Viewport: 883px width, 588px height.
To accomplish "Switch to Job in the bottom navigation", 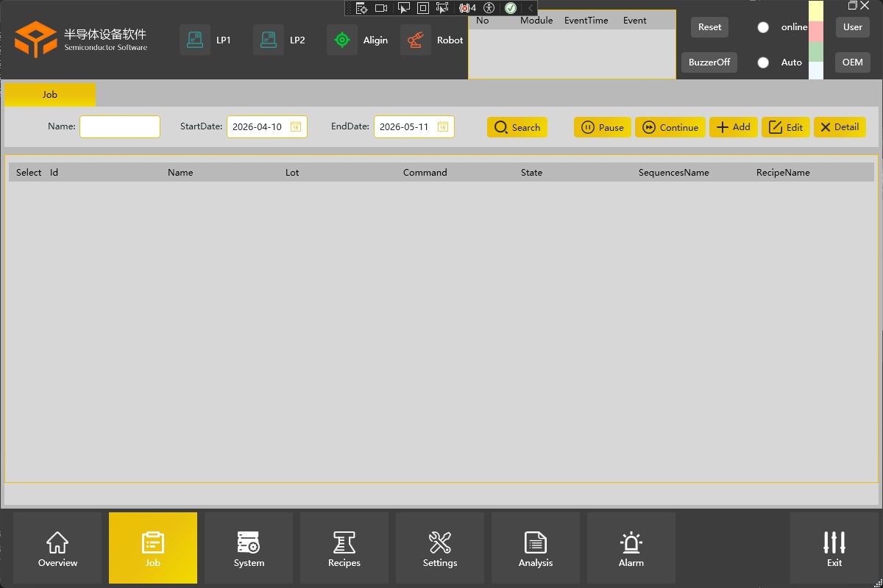I will pyautogui.click(x=153, y=548).
